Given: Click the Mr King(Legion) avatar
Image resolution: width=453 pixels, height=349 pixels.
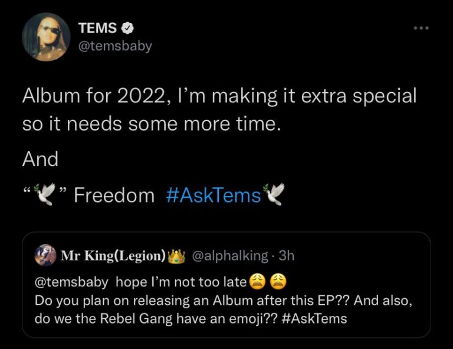Looking at the screenshot, I should click(45, 255).
